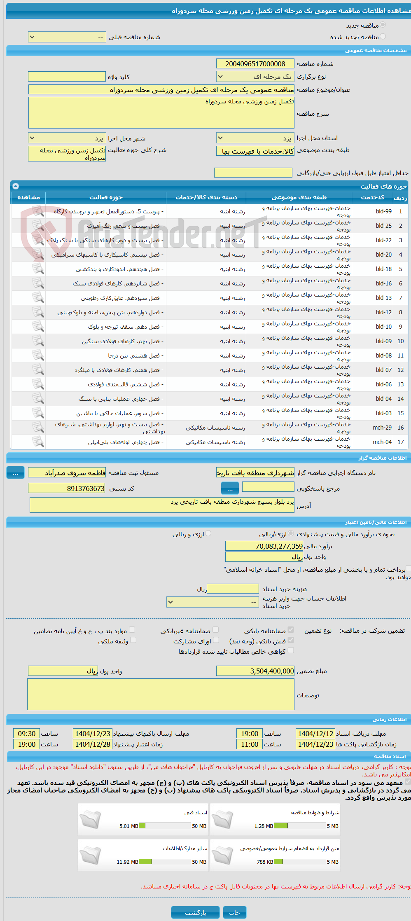Open view icon for row bld-10

[38, 327]
